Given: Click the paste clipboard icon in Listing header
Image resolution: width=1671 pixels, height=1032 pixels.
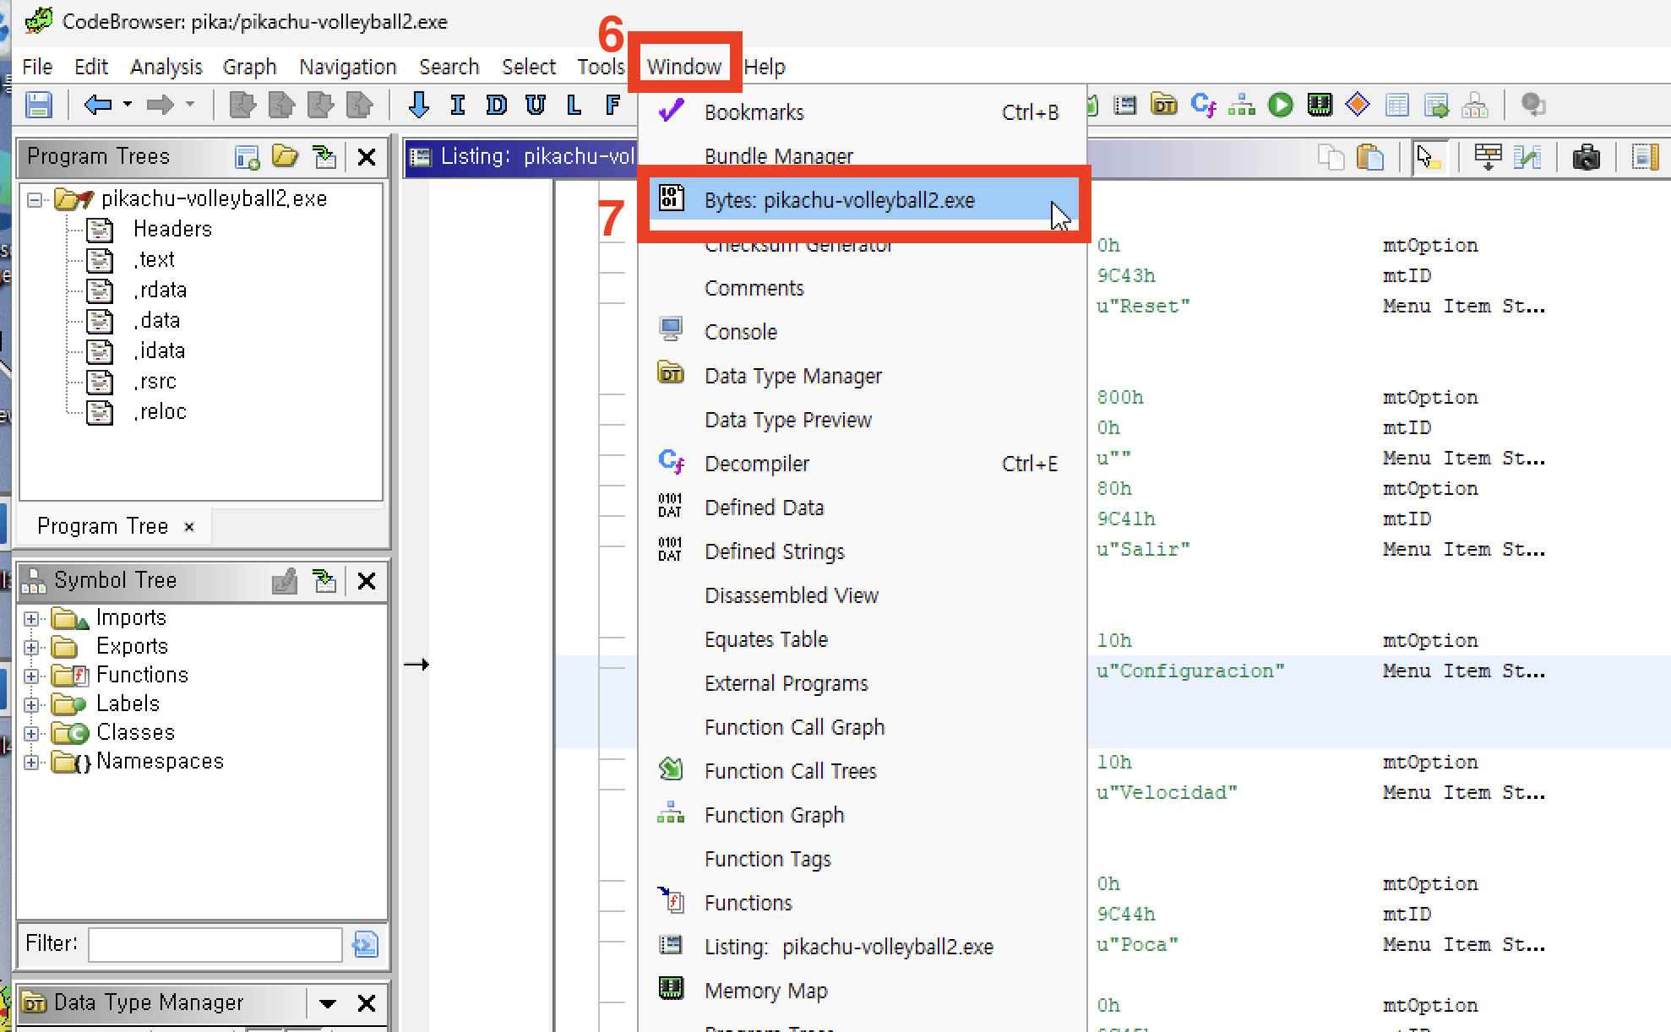Looking at the screenshot, I should [1370, 158].
